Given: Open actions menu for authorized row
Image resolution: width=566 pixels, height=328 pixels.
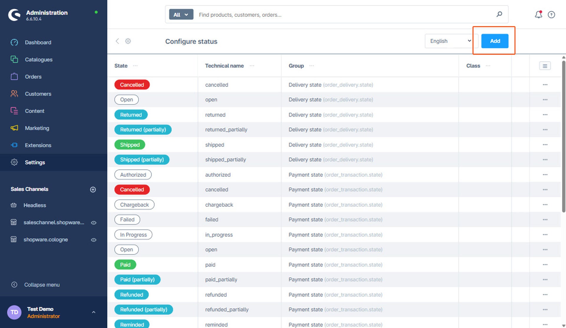Looking at the screenshot, I should (545, 175).
